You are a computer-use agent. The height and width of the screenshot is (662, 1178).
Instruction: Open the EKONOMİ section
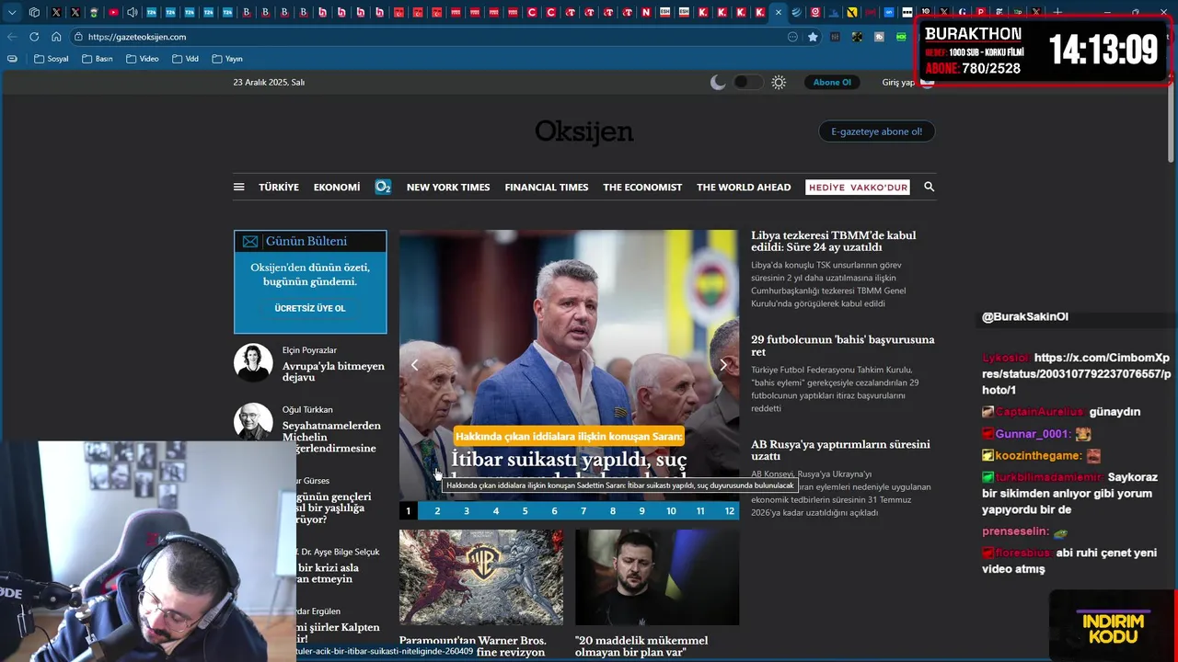coord(337,187)
